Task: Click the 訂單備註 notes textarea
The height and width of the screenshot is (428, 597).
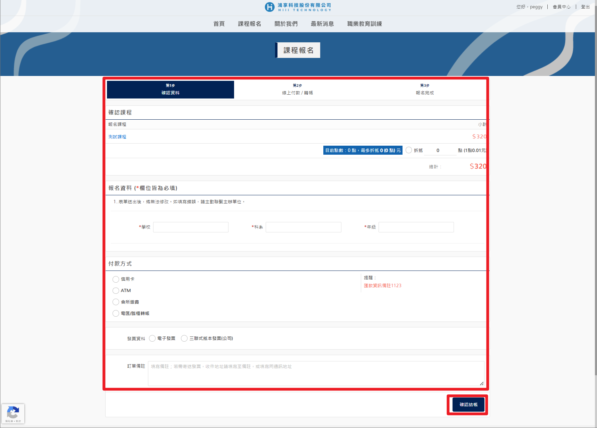Action: click(316, 374)
